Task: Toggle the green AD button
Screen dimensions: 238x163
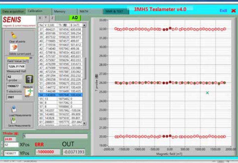Action: 75,18
